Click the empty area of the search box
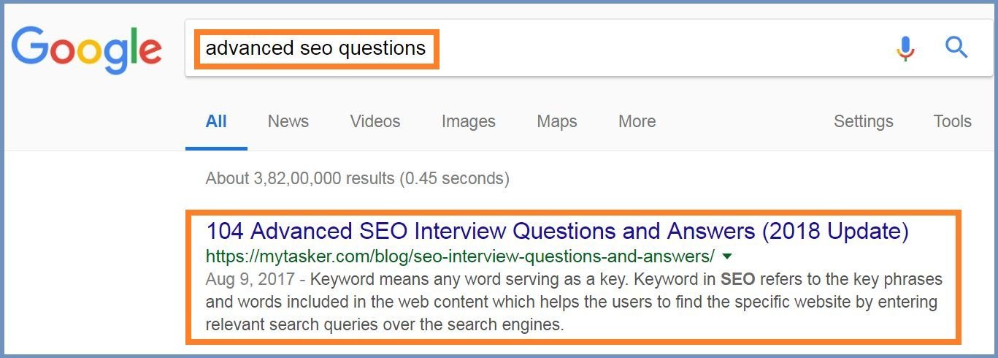The image size is (998, 358). [657, 48]
